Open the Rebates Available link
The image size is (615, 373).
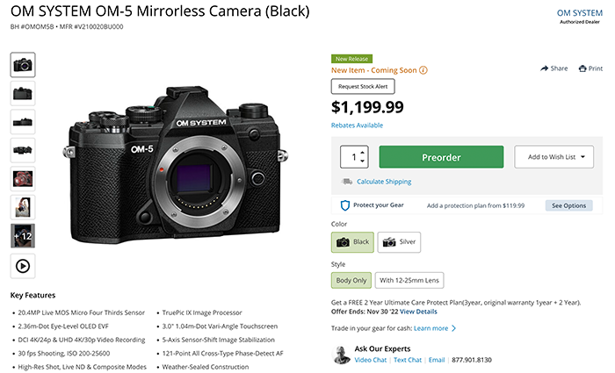(357, 126)
